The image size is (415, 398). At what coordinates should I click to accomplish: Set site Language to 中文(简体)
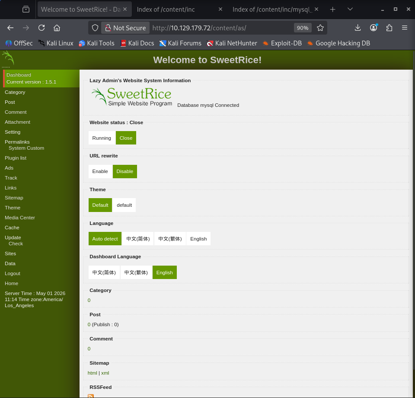click(x=138, y=239)
